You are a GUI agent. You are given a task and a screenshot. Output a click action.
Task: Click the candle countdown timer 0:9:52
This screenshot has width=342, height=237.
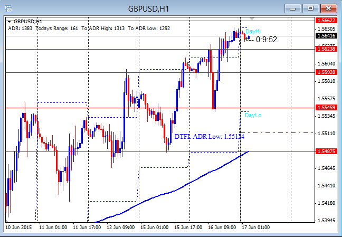pos(267,40)
